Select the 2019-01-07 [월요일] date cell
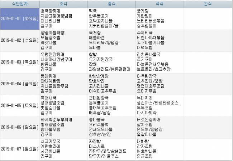 coord(20,149)
